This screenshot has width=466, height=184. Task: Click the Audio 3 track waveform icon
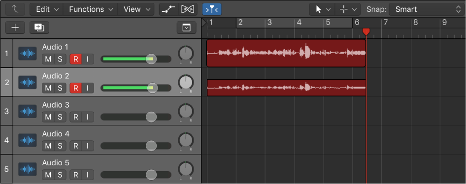pos(28,111)
